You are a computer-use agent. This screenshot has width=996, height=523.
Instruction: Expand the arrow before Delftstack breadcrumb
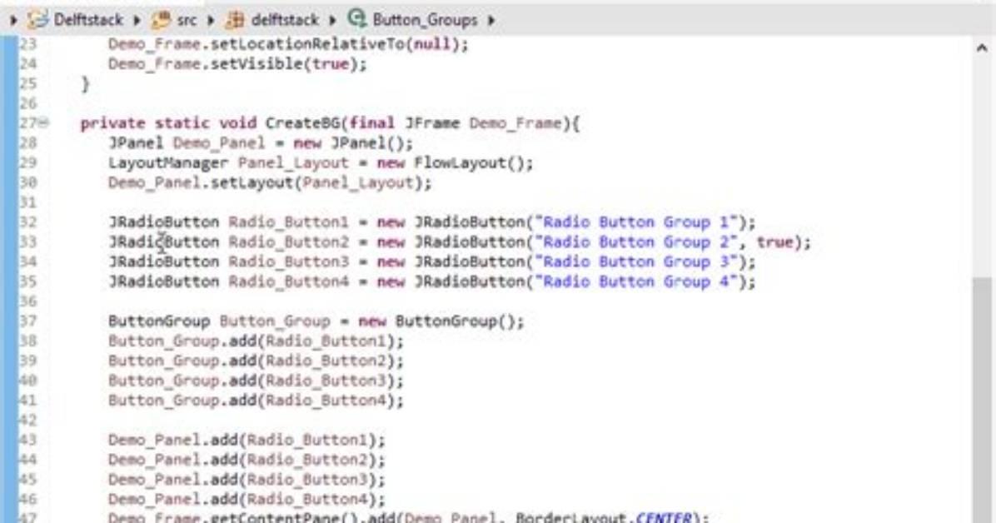13,20
